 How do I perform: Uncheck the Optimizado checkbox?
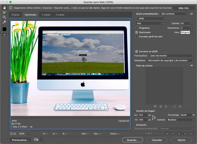137,32
